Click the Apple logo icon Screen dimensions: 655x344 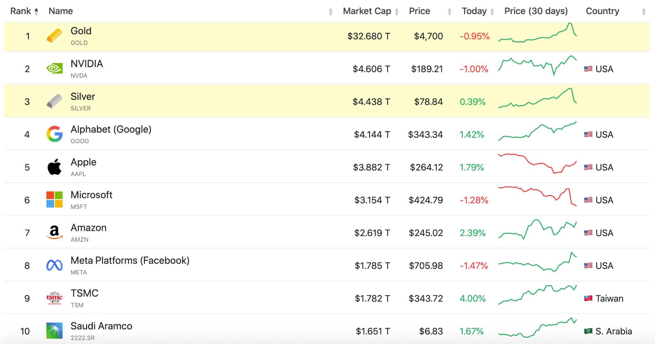coord(54,167)
